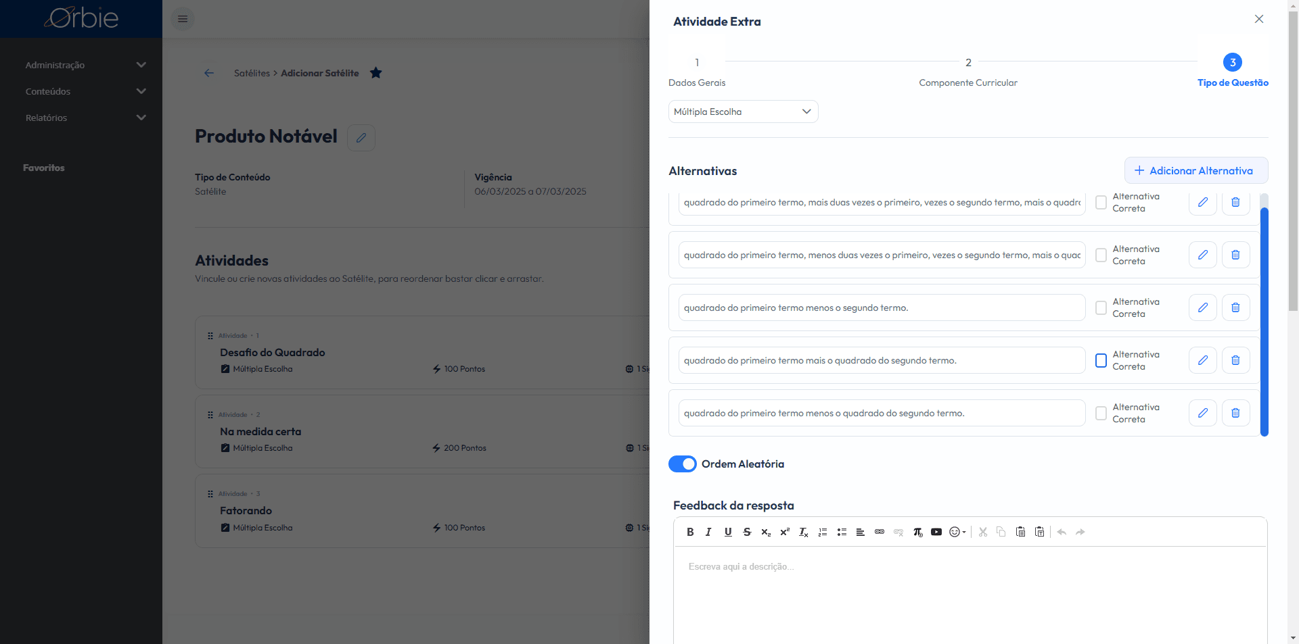Apply strikethrough in the feedback toolbar
The image size is (1299, 644).
747,532
